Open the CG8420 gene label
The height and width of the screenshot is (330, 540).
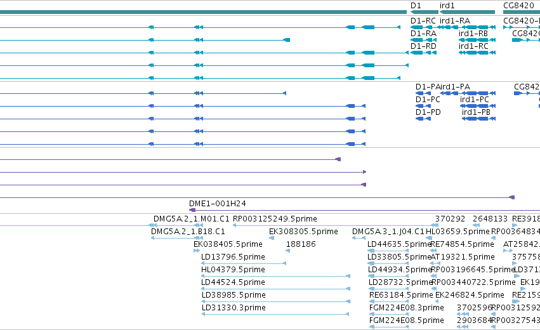(518, 6)
